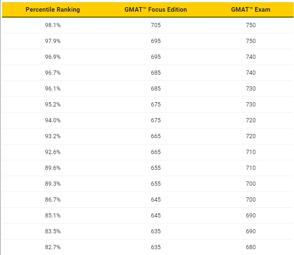Click the 96.1% percentile value
The height and width of the screenshot is (255, 294).
[53, 88]
